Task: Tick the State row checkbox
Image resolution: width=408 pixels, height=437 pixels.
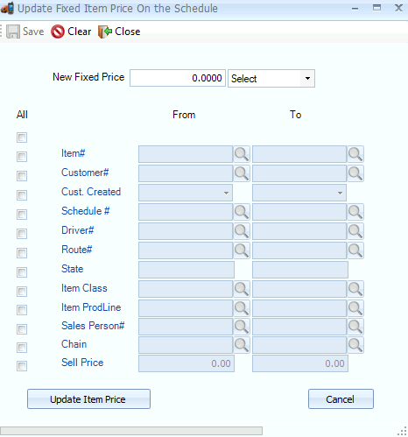Action: [22, 272]
